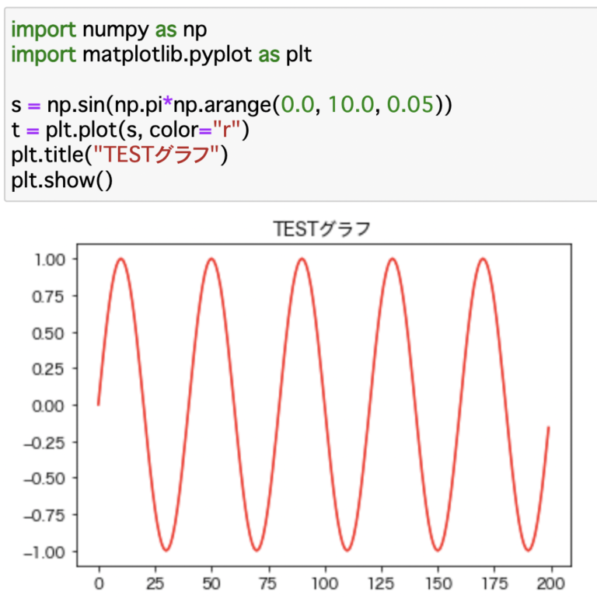
Task: Click the np.sin code line
Action: click(x=231, y=104)
